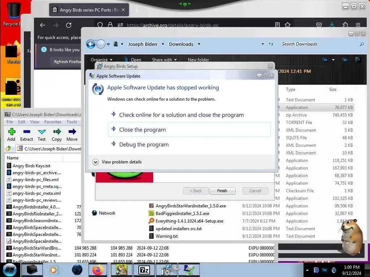370x277 pixels.
Task: Open Edit menu in 7-Zip
Action: [x=21, y=122]
